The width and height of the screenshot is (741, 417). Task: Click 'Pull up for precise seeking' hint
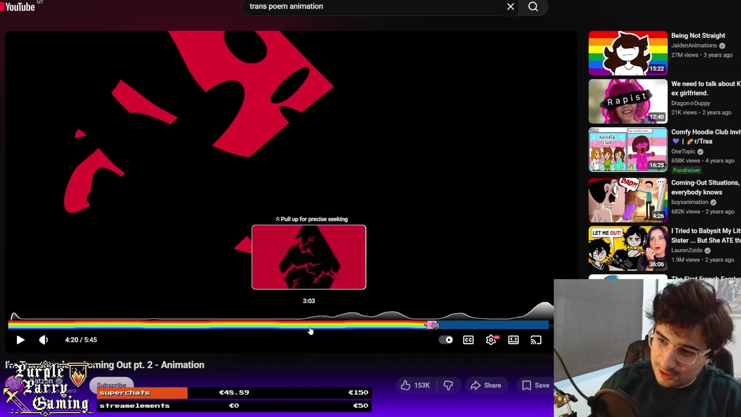coord(311,219)
